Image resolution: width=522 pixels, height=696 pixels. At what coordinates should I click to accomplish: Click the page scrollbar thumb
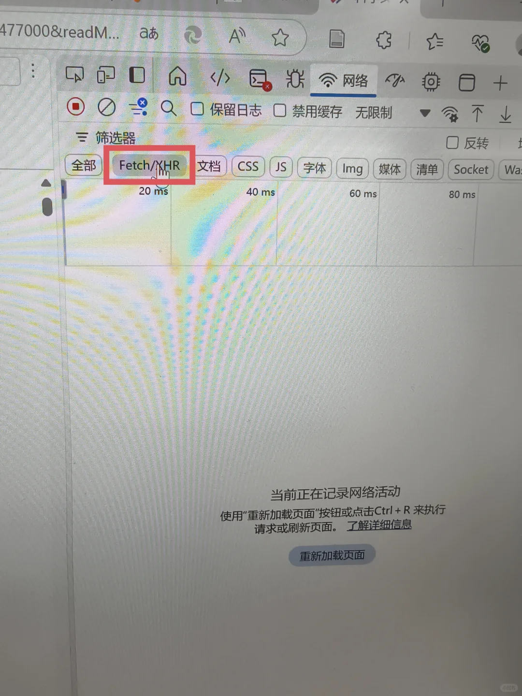point(47,207)
